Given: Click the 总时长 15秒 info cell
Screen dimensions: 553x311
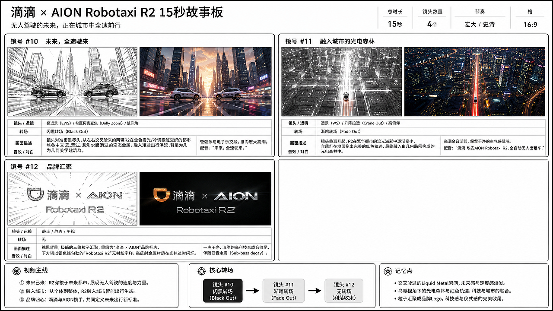Looking at the screenshot, I should click(395, 19).
